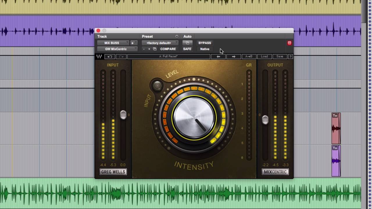Go to the next Waves preset arrow
This screenshot has height=209, width=372.
[x=234, y=57]
